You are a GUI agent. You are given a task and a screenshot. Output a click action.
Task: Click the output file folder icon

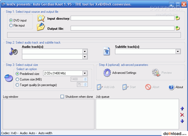41,27
